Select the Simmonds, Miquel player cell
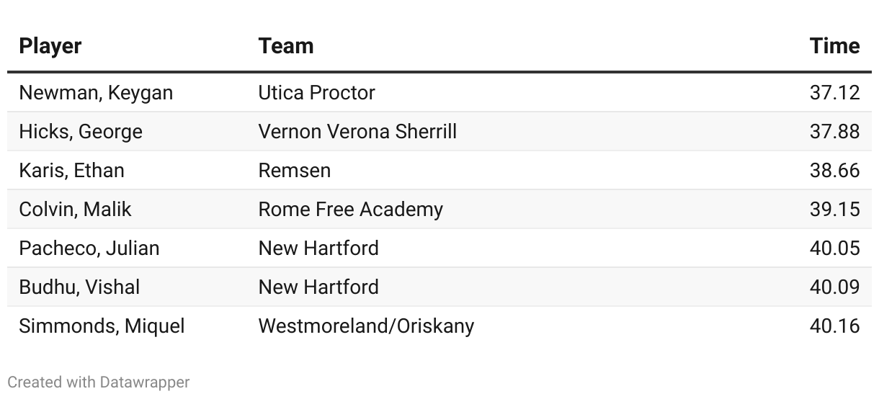Image resolution: width=879 pixels, height=399 pixels. [102, 326]
